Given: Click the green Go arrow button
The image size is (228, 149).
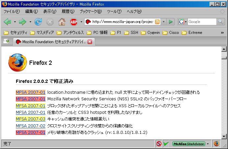Looking at the screenshot, I should [171, 22].
